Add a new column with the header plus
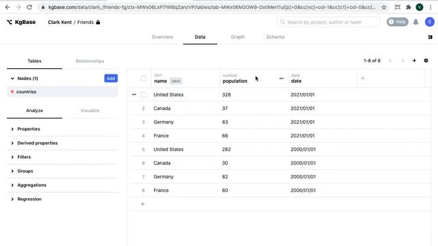Image resolution: width=438 pixels, height=246 pixels. (x=363, y=79)
